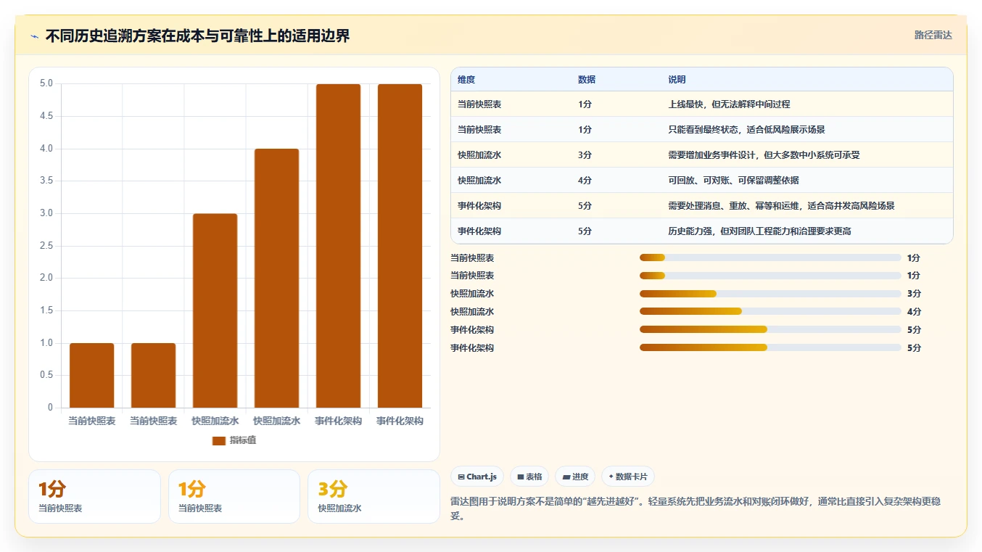Select the 进度 tag chip
Image resolution: width=982 pixels, height=552 pixels.
pyautogui.click(x=575, y=477)
